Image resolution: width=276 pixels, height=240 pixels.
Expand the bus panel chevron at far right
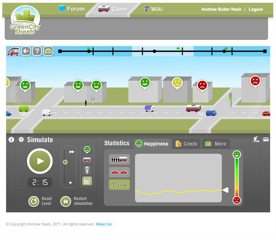point(262,173)
